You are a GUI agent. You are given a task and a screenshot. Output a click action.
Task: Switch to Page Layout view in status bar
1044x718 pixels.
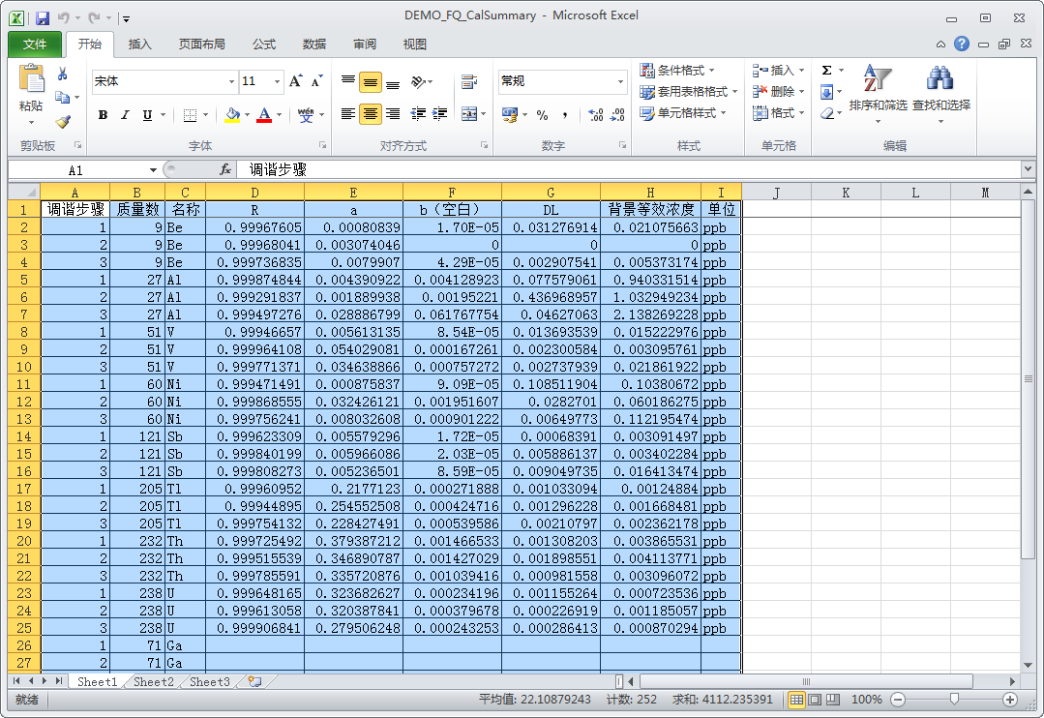click(815, 700)
